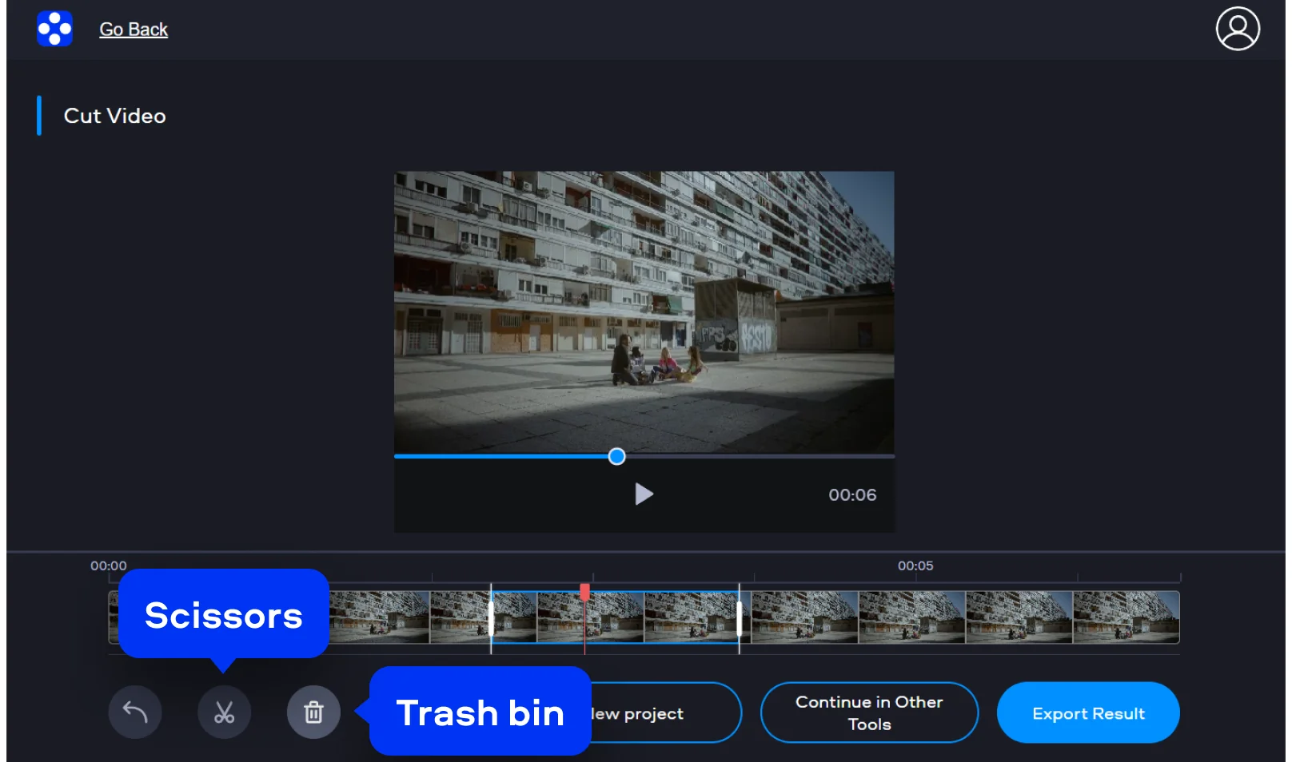This screenshot has width=1292, height=762.
Task: Select the left trim handle of selection
Action: (491, 617)
